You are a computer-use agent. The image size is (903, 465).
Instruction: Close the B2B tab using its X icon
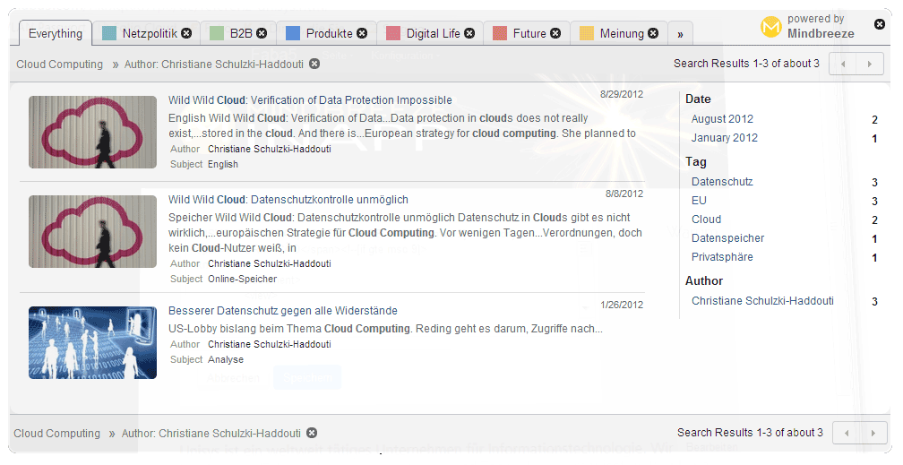pyautogui.click(x=262, y=33)
